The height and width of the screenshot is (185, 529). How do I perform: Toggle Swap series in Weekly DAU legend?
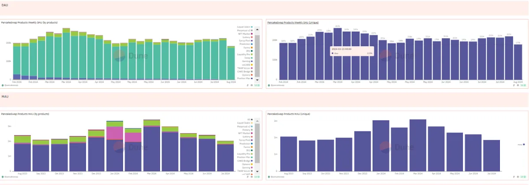[248, 58]
